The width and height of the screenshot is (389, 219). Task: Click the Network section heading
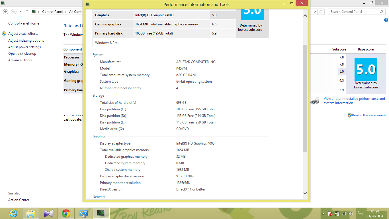pyautogui.click(x=99, y=197)
